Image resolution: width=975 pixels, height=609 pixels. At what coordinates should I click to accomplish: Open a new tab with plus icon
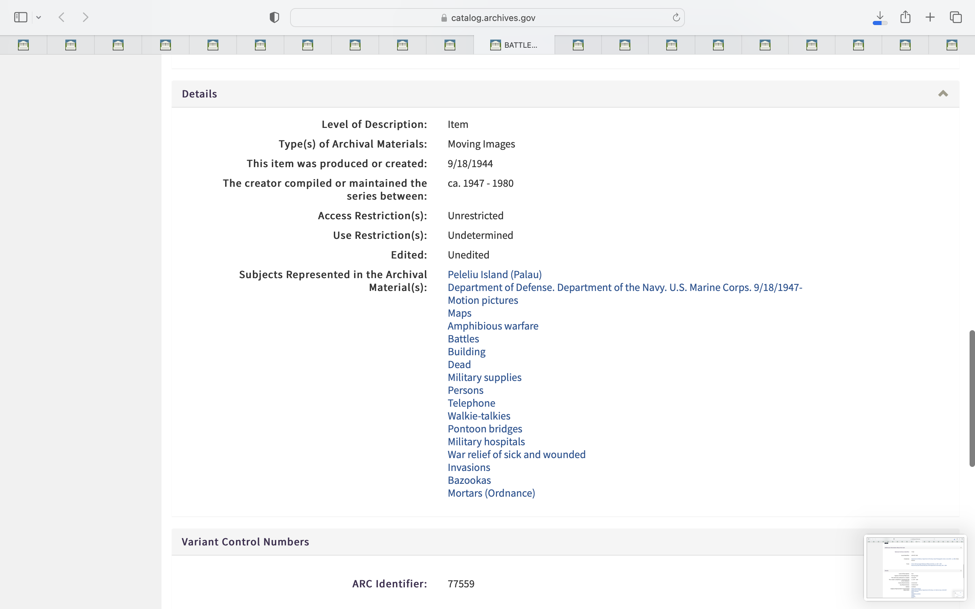pos(930,17)
